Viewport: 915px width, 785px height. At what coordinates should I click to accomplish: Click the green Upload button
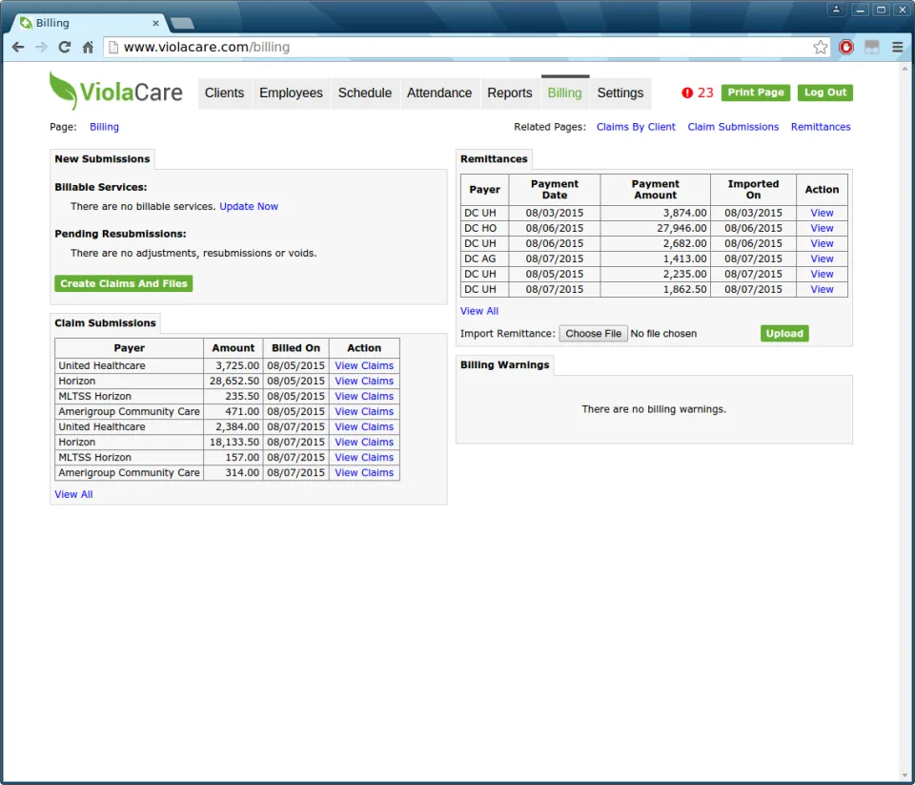(784, 334)
